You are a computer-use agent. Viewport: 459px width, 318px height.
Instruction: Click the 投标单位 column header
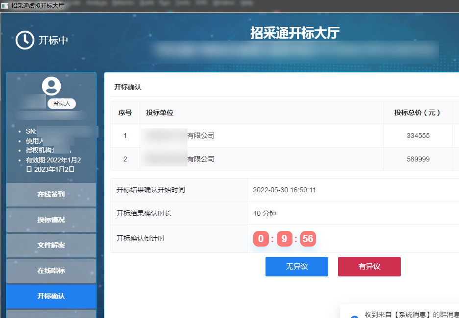tap(160, 113)
